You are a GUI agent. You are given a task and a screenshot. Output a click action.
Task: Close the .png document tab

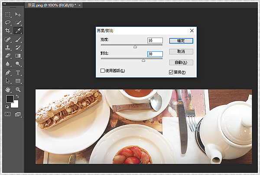coord(80,5)
